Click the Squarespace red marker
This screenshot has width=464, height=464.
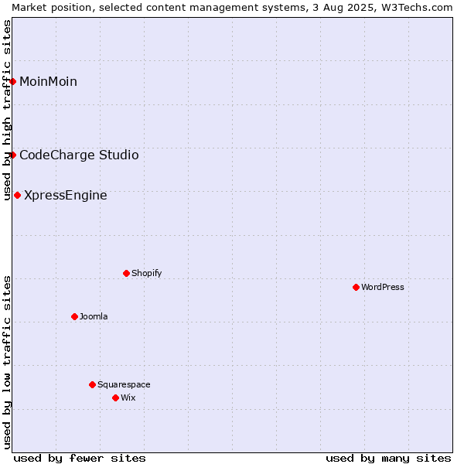coord(92,384)
